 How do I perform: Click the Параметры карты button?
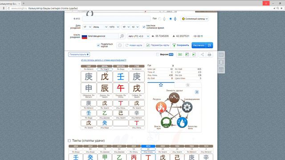pyautogui.click(x=158, y=45)
